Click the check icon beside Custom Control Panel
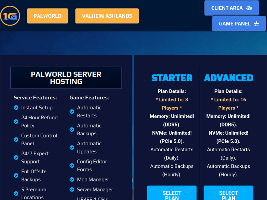Viewport: 267px width, 200px height. point(16,140)
